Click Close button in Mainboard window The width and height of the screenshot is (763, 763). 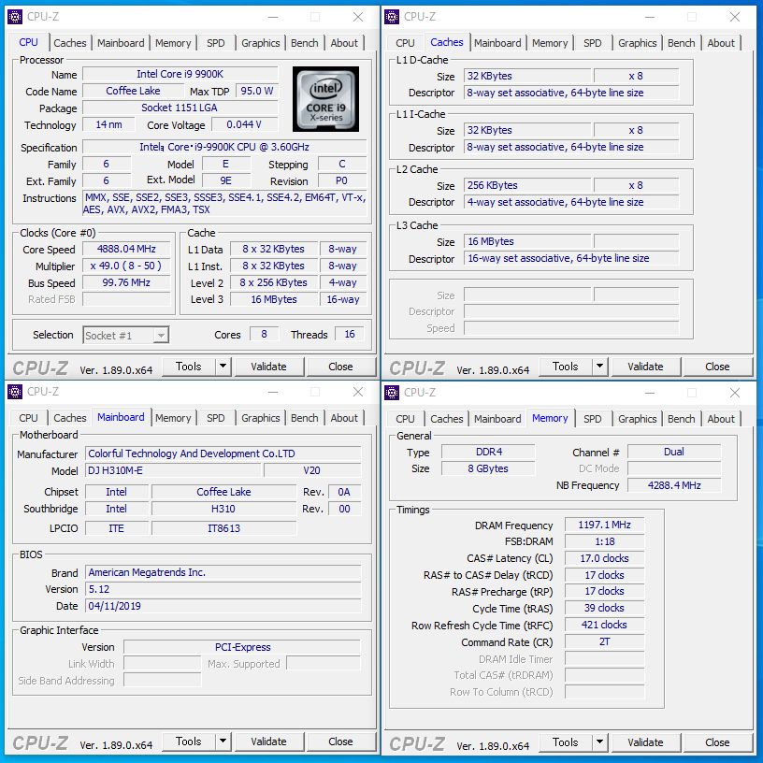[340, 741]
